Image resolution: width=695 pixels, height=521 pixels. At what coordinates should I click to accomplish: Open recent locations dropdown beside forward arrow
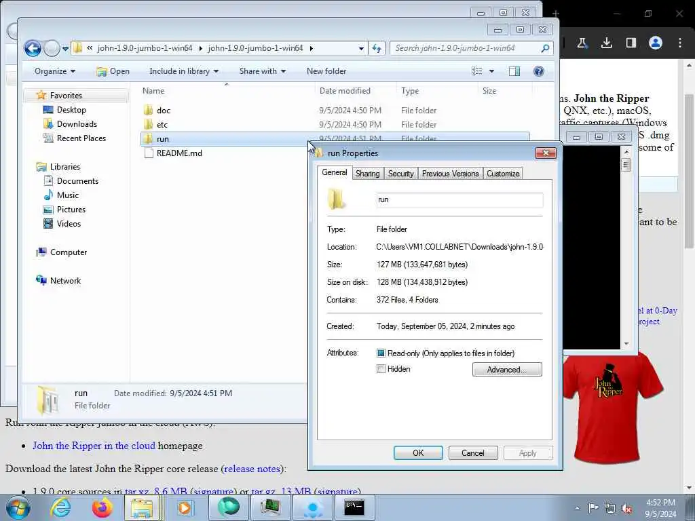(x=66, y=49)
